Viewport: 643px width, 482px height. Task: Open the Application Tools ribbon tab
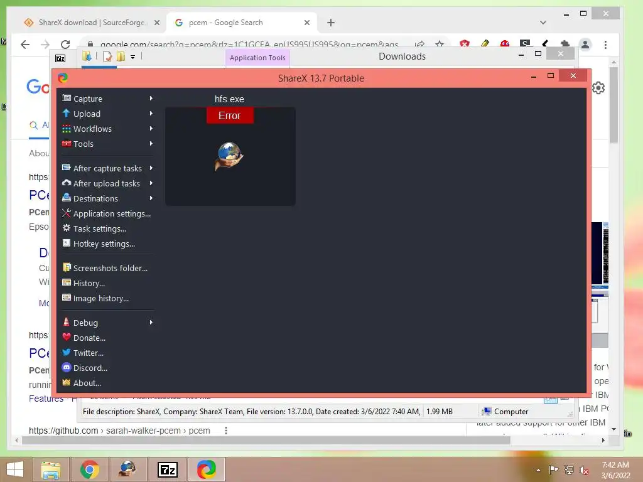click(x=257, y=58)
